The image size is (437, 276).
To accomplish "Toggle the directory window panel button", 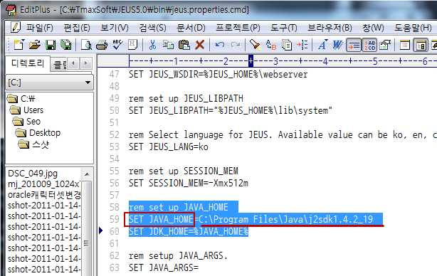I will coord(405,45).
